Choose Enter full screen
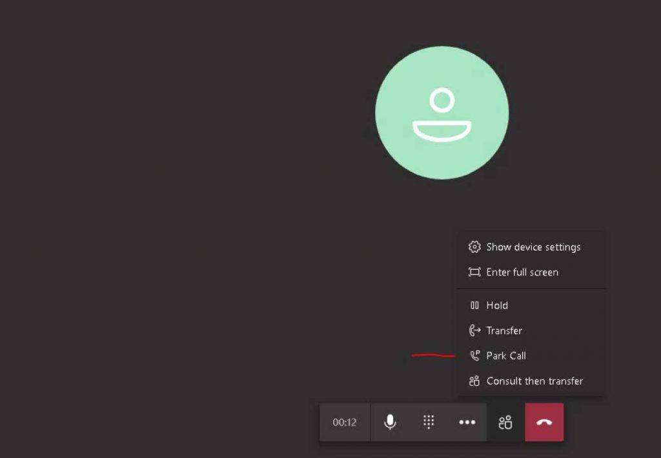Screen dimensions: 661x458 pyautogui.click(x=531, y=272)
